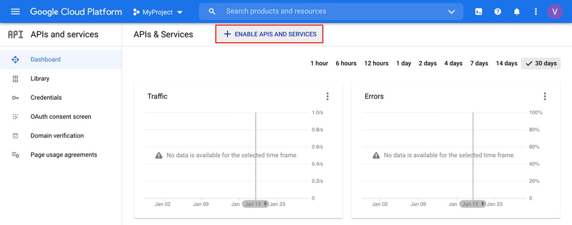Click Jan 09 label on Errors chart
The width and height of the screenshot is (572, 225).
(418, 204)
